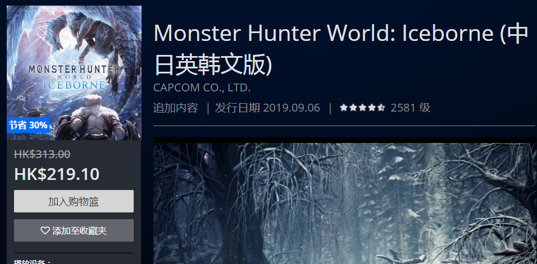Image resolution: width=537 pixels, height=264 pixels.
Task: Click the 节省 30% discount badge
Action: [x=28, y=126]
